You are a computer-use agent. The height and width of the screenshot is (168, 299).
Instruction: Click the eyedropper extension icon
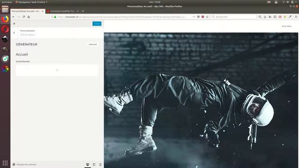(290, 17)
